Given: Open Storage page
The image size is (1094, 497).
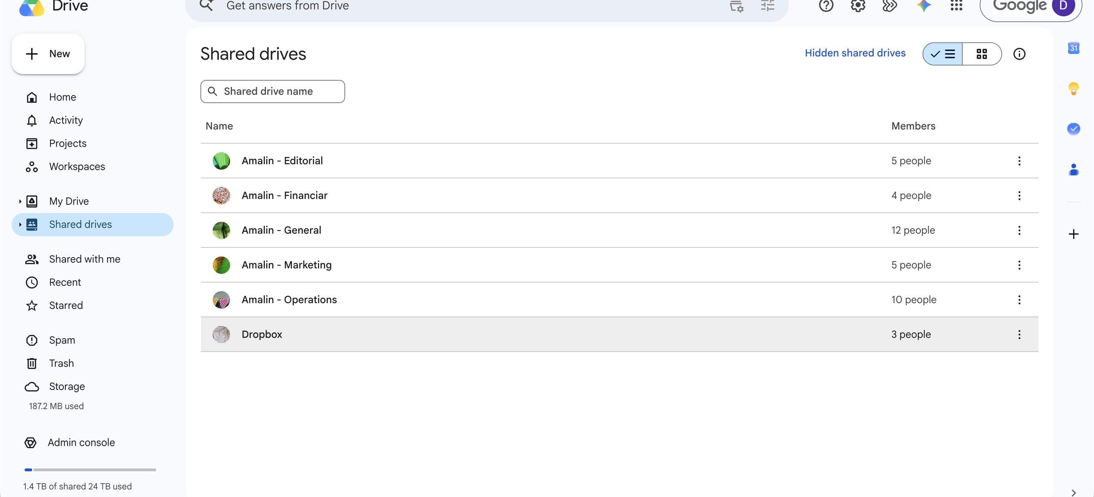Looking at the screenshot, I should coord(93,387).
